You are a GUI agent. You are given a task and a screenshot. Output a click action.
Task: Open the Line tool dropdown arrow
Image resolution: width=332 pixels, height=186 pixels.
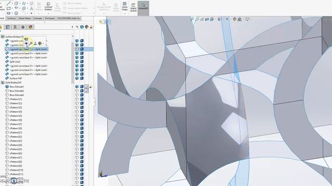pos(12,4)
